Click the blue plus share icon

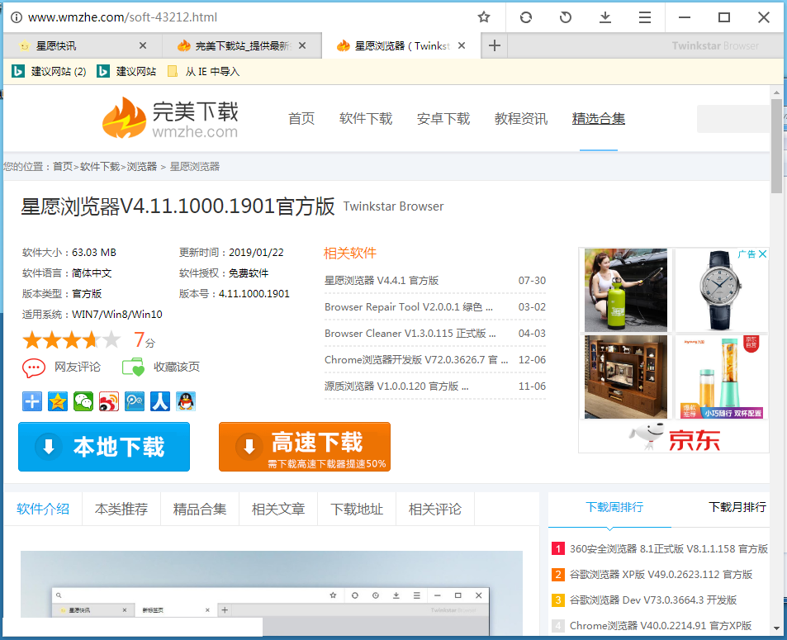coord(32,401)
